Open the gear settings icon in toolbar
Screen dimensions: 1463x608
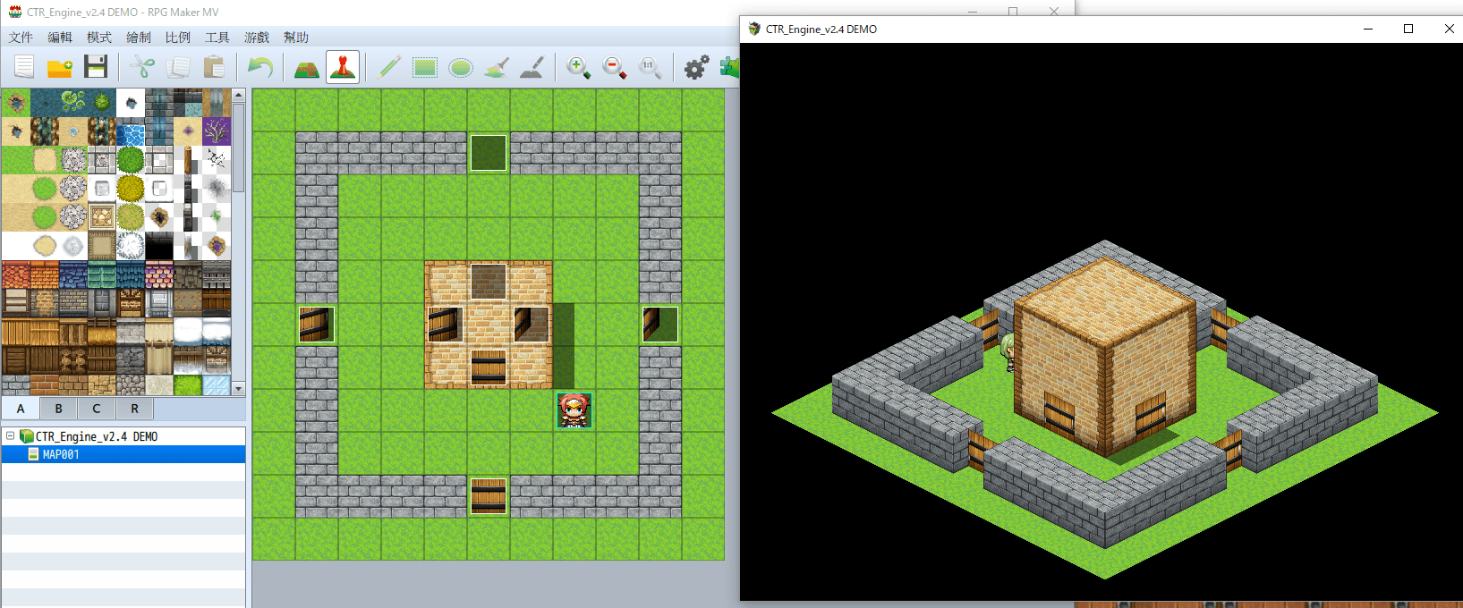coord(697,67)
